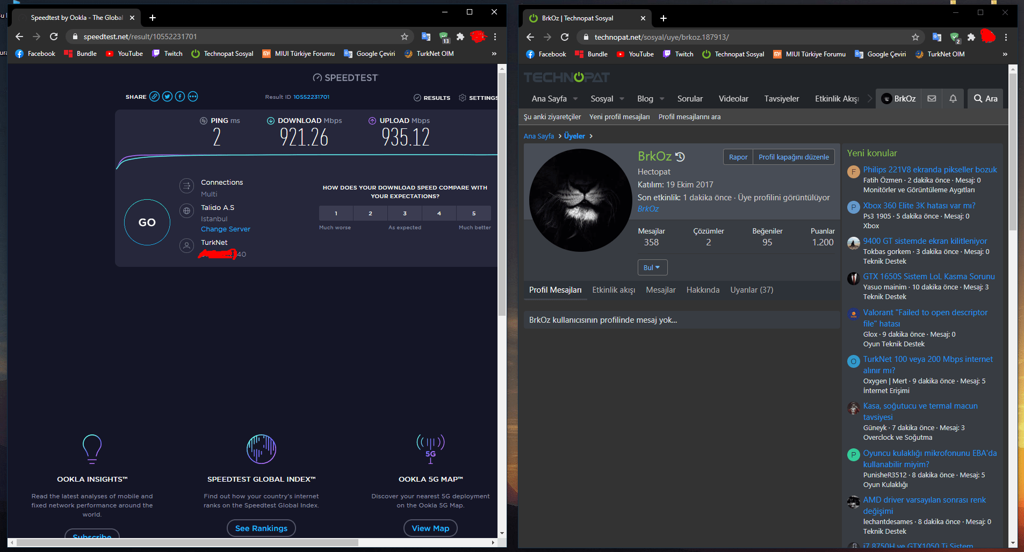This screenshot has width=1024, height=552.
Task: Show more bookmarks in Speedtest window
Action: (494, 54)
